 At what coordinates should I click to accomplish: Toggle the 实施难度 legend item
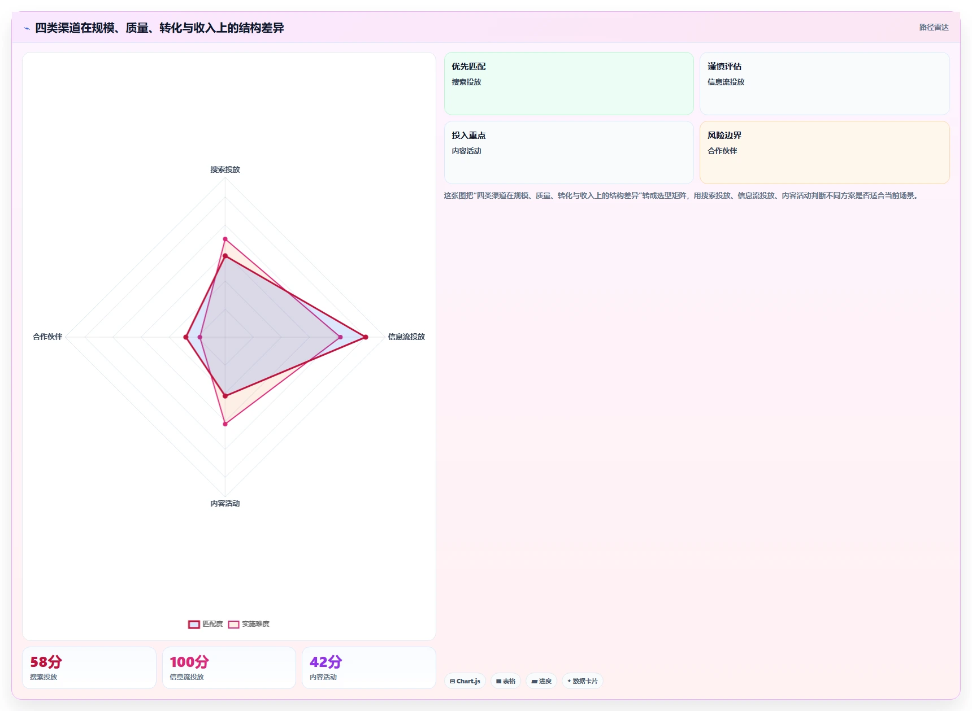click(x=249, y=624)
